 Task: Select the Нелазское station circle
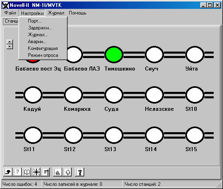point(154,95)
